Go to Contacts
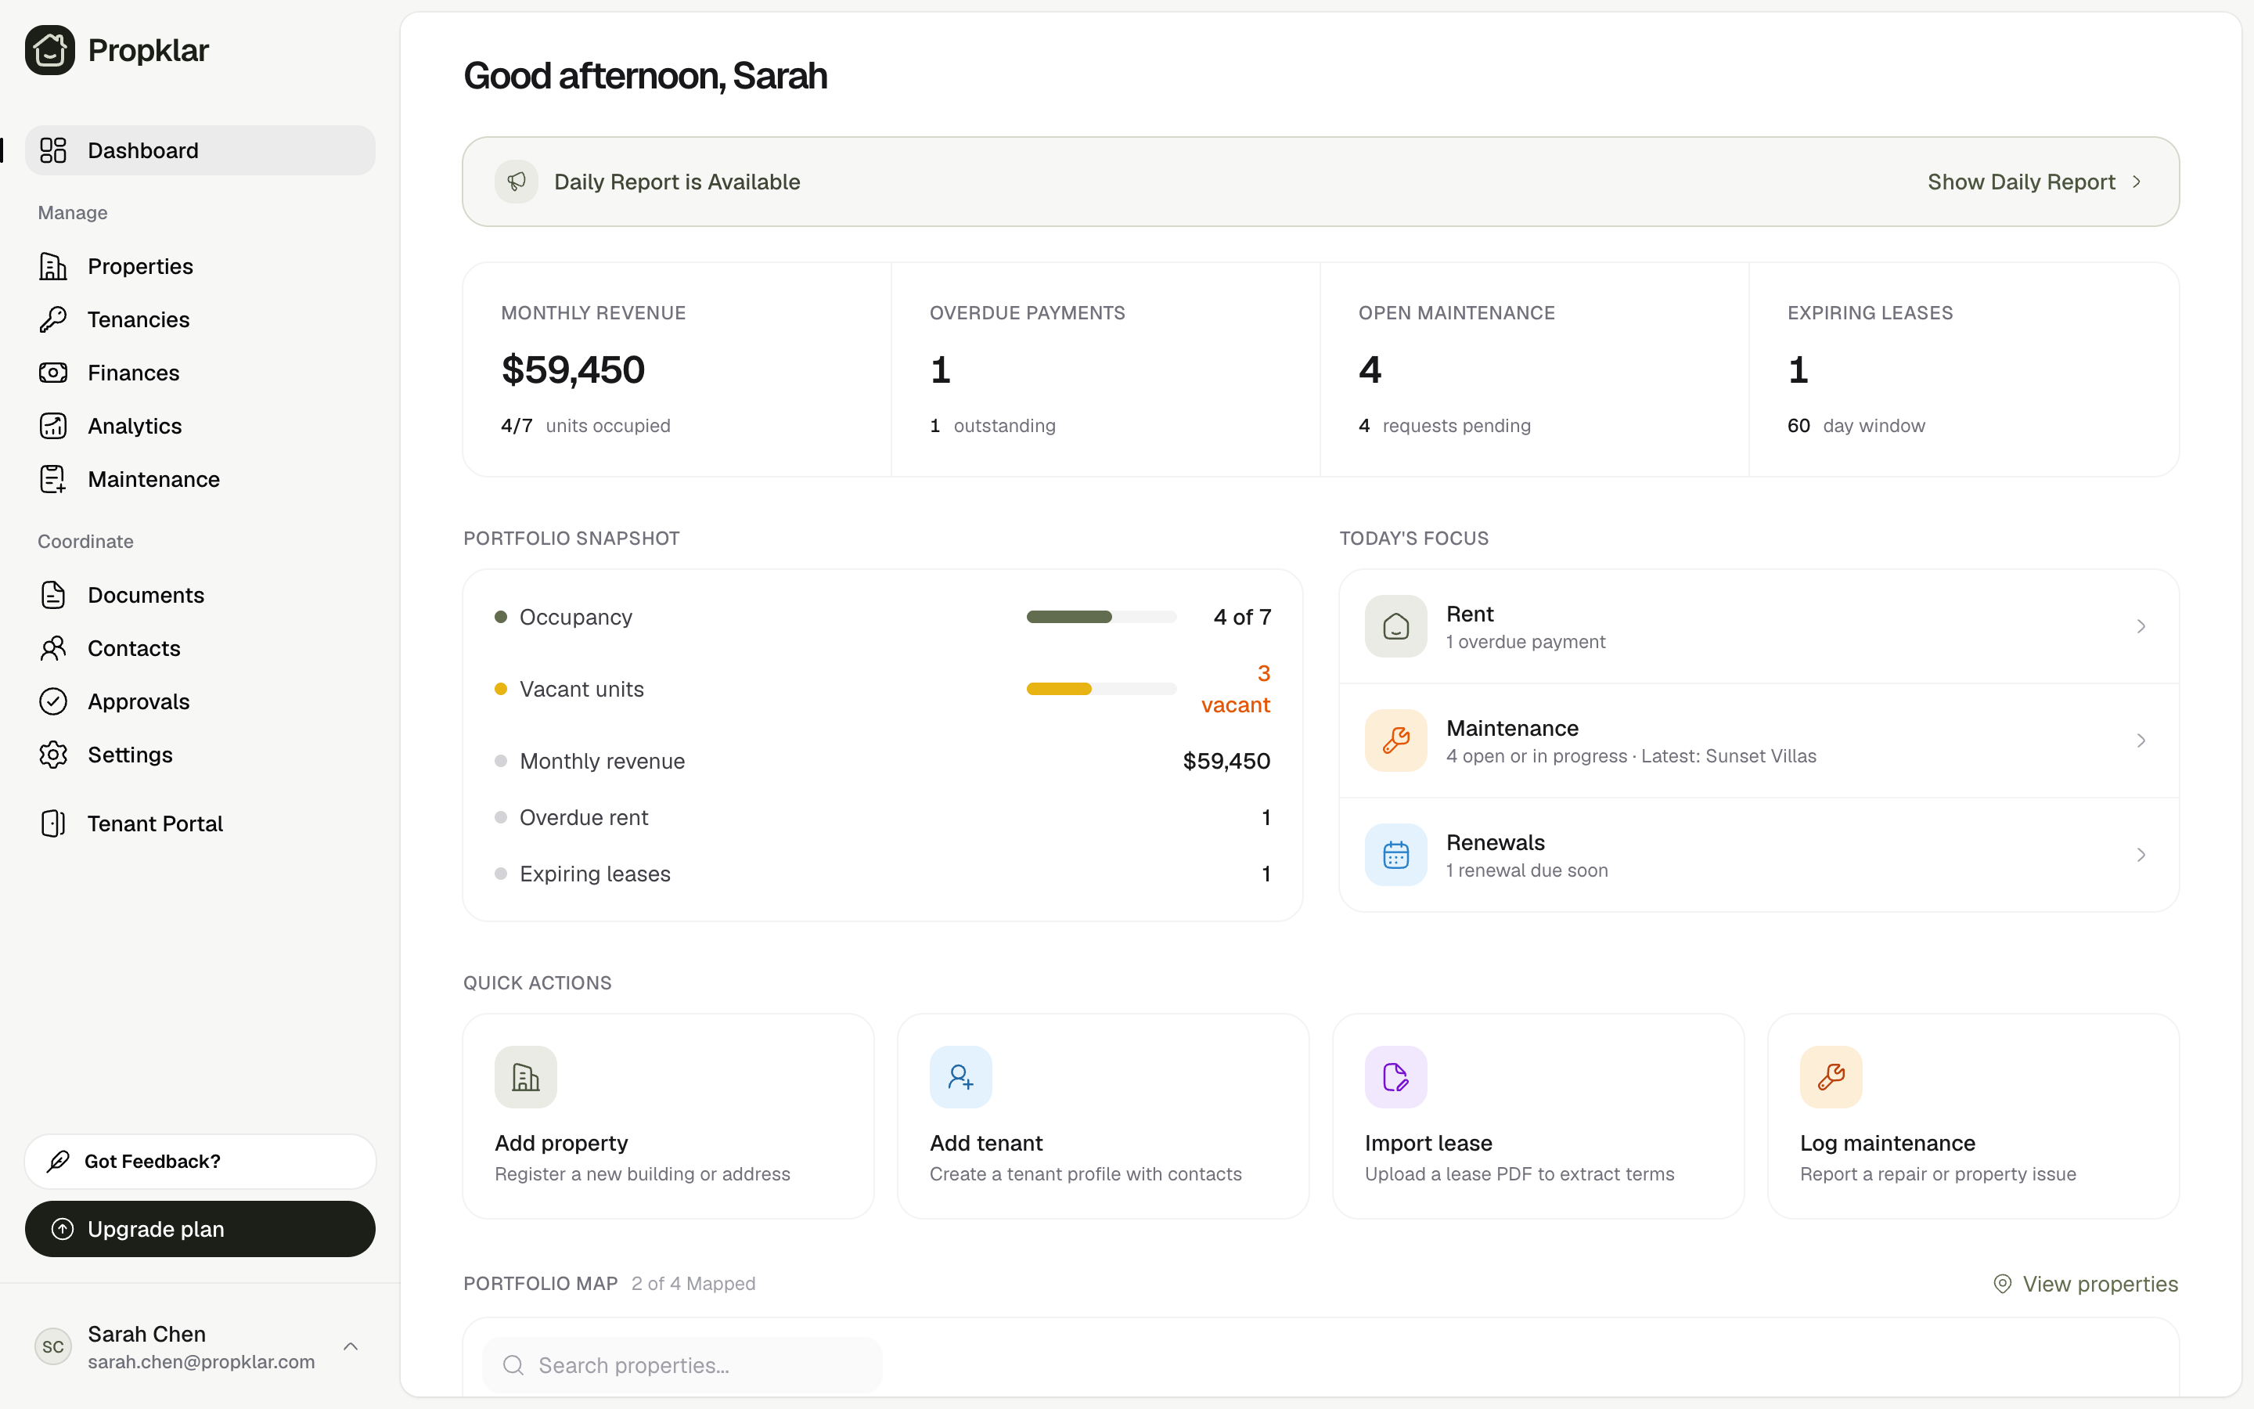This screenshot has height=1409, width=2254. 200,647
